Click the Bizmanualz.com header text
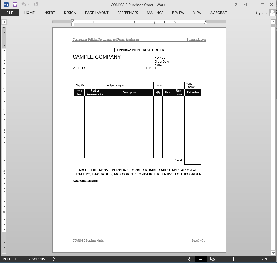277x263 pixels. tap(196, 39)
